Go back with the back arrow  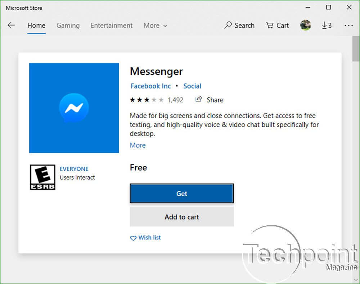(11, 25)
